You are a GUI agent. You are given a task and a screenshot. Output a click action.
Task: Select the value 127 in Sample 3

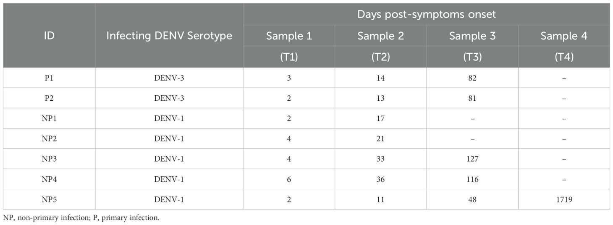472,159
